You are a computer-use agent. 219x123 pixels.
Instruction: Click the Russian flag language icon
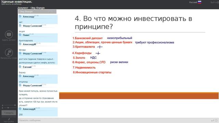[199, 2]
